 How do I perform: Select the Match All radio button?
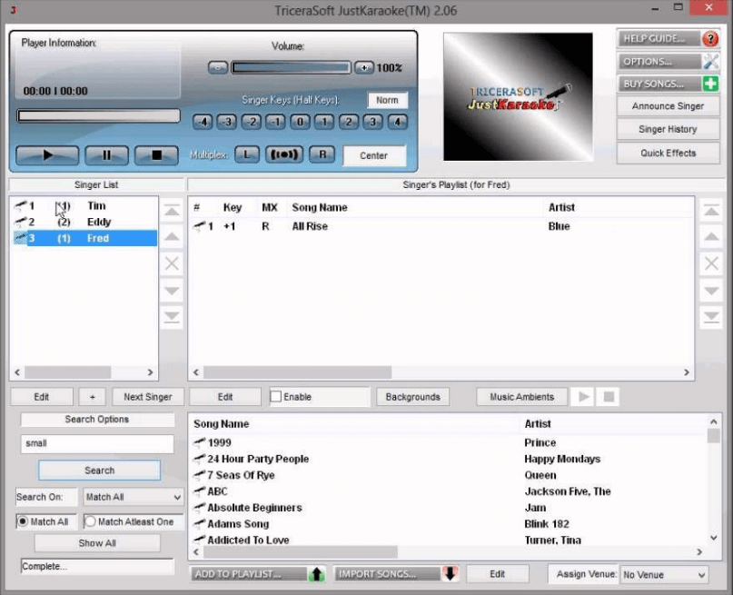coord(24,521)
